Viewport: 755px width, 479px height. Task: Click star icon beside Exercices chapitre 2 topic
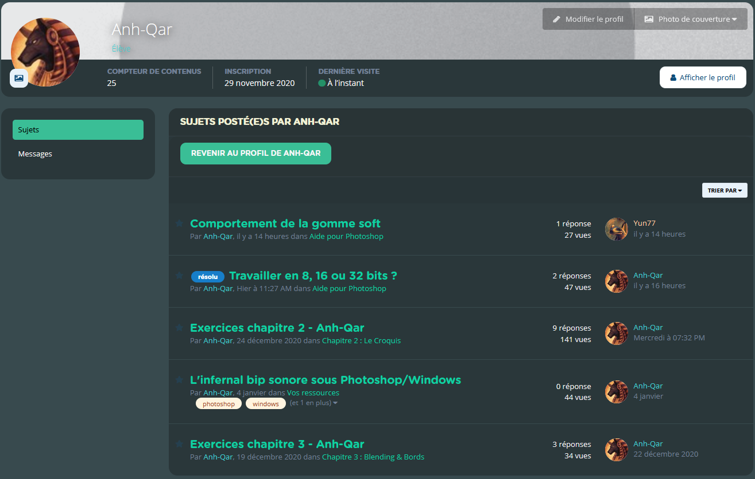tap(179, 328)
